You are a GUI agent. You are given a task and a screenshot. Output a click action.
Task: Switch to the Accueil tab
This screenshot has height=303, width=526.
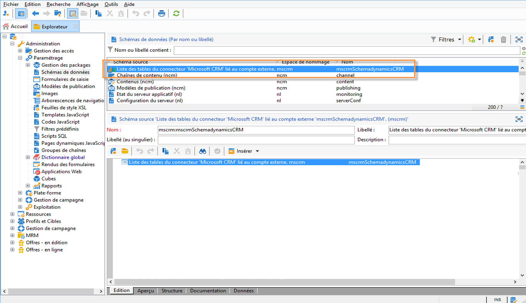[15, 27]
